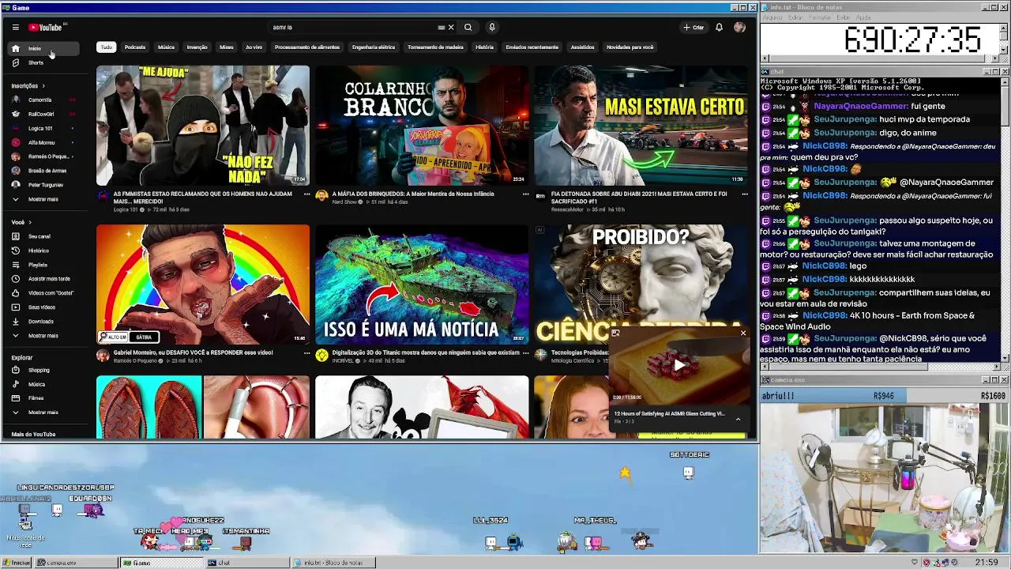Click the Criar button

click(x=693, y=27)
